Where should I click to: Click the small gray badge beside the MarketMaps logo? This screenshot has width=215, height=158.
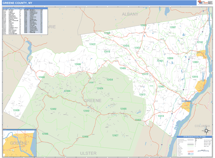click(x=210, y=3)
